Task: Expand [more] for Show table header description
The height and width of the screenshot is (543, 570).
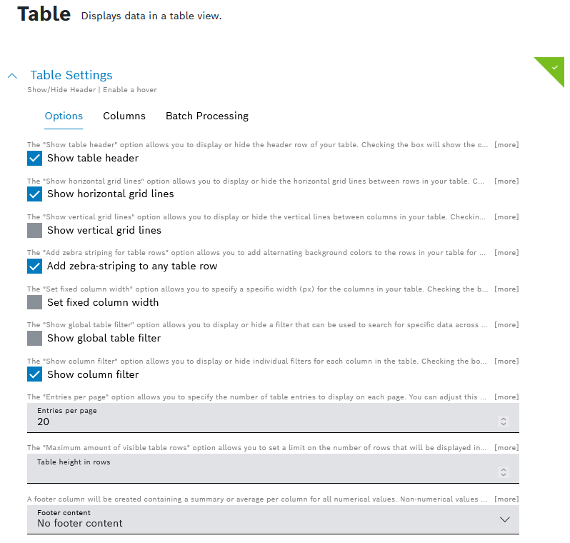Action: [506, 145]
